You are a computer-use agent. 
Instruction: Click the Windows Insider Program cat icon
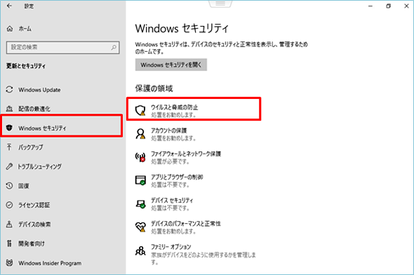[x=10, y=263]
